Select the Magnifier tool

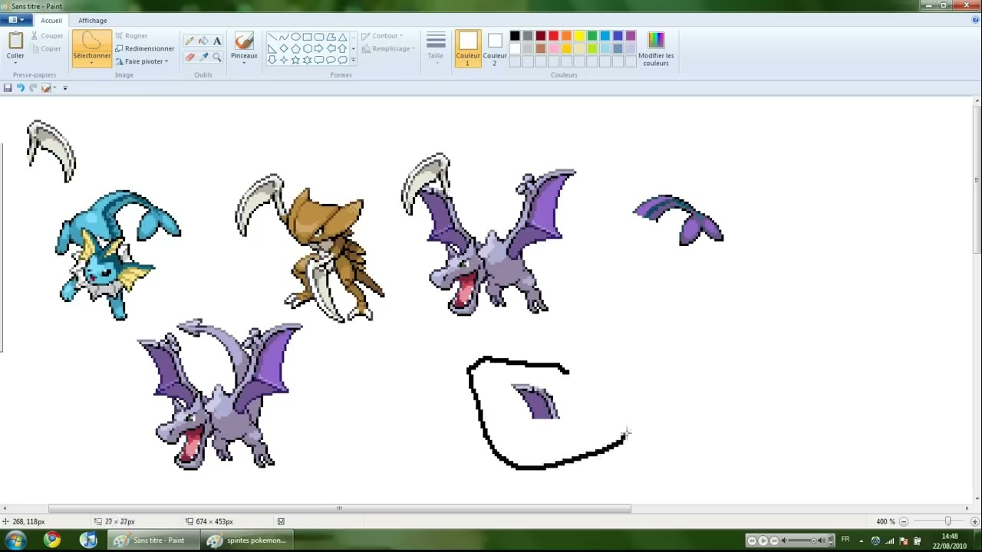coord(217,57)
